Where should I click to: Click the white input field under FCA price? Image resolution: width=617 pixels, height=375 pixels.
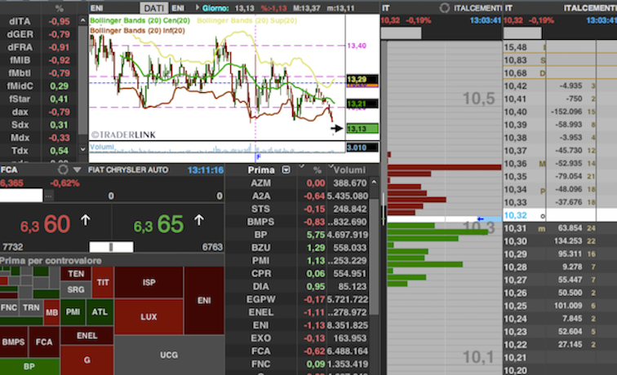(21, 196)
